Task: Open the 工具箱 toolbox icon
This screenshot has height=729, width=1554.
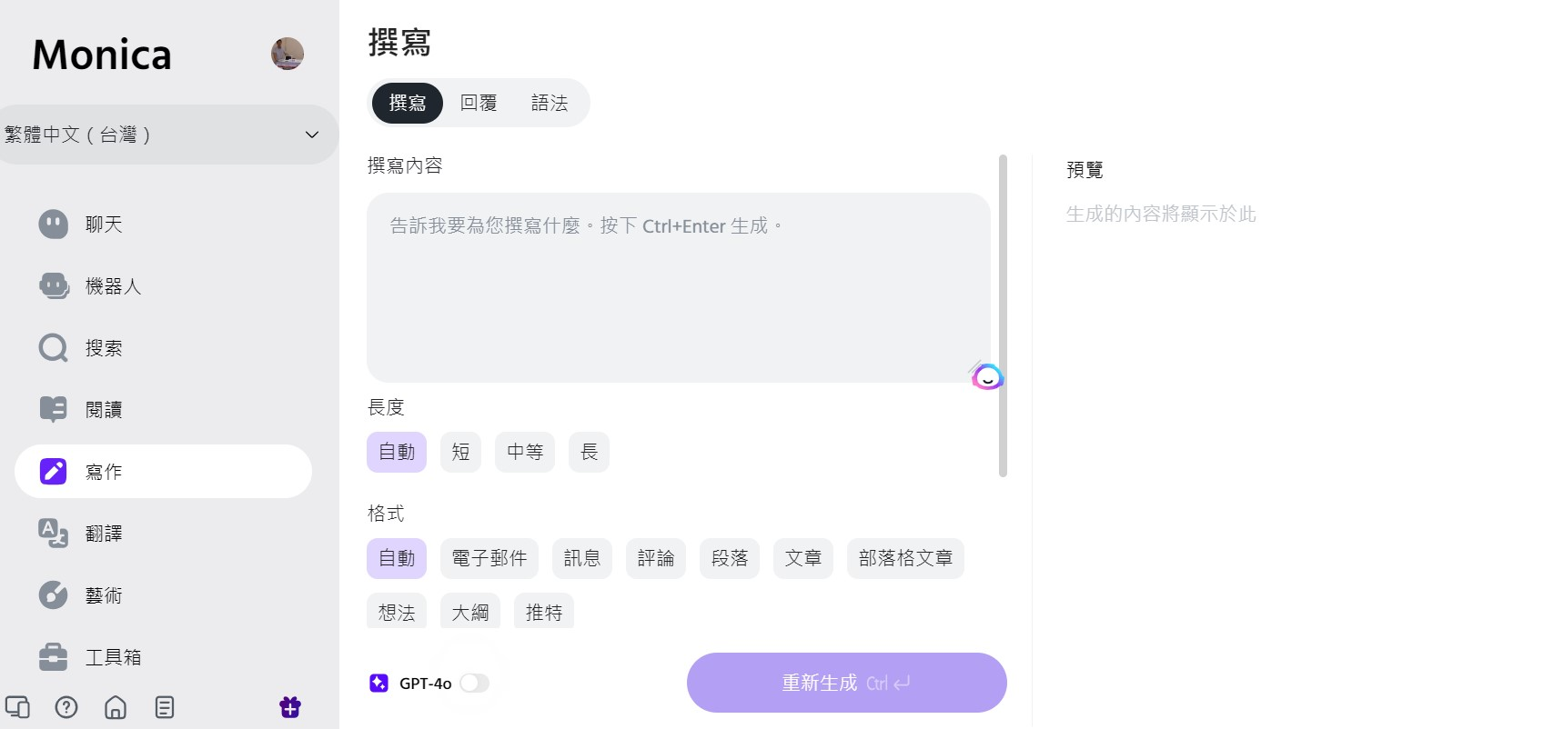Action: pyautogui.click(x=53, y=657)
